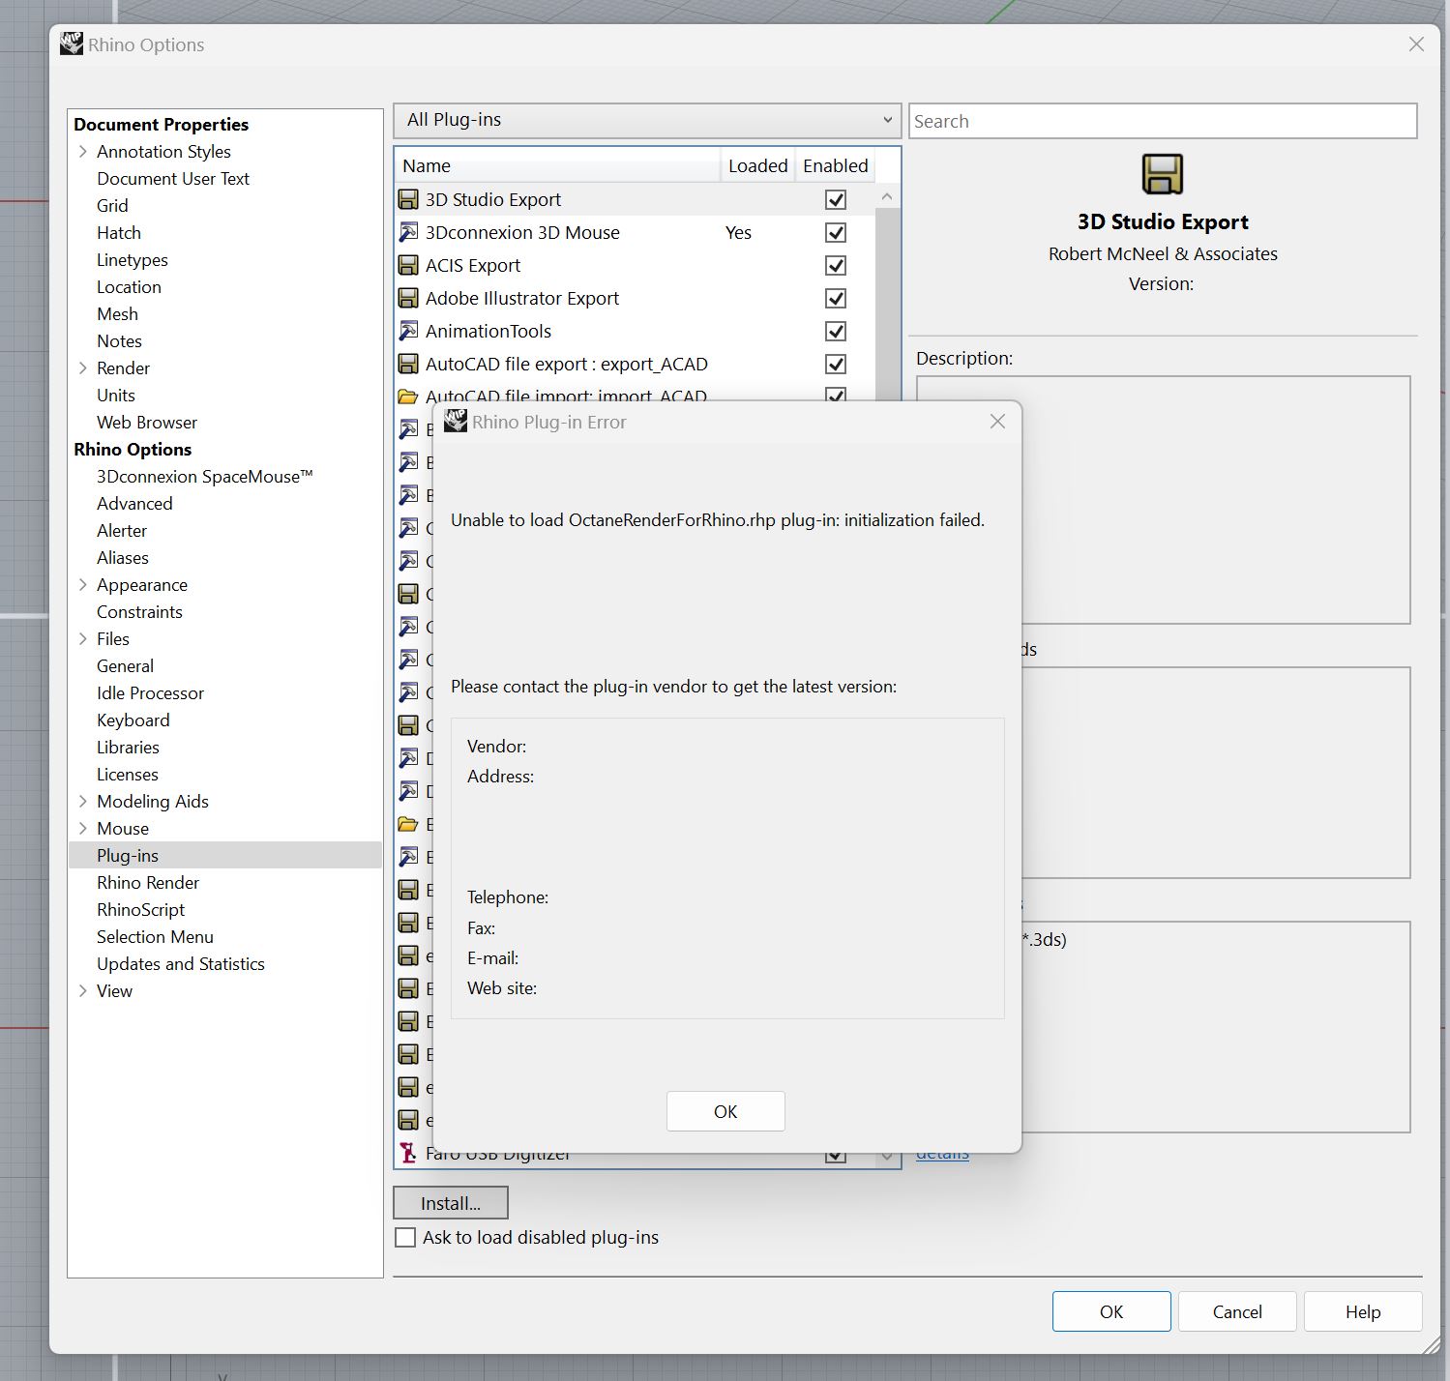Open Help for Rhino Options
Image resolution: width=1450 pixels, height=1381 pixels.
tap(1363, 1311)
